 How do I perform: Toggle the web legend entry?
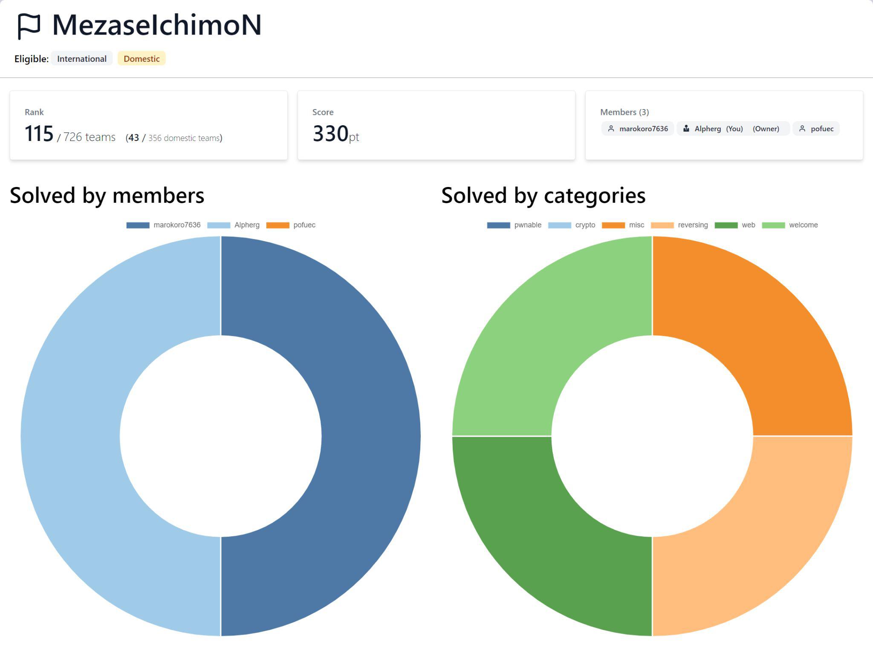(x=735, y=225)
